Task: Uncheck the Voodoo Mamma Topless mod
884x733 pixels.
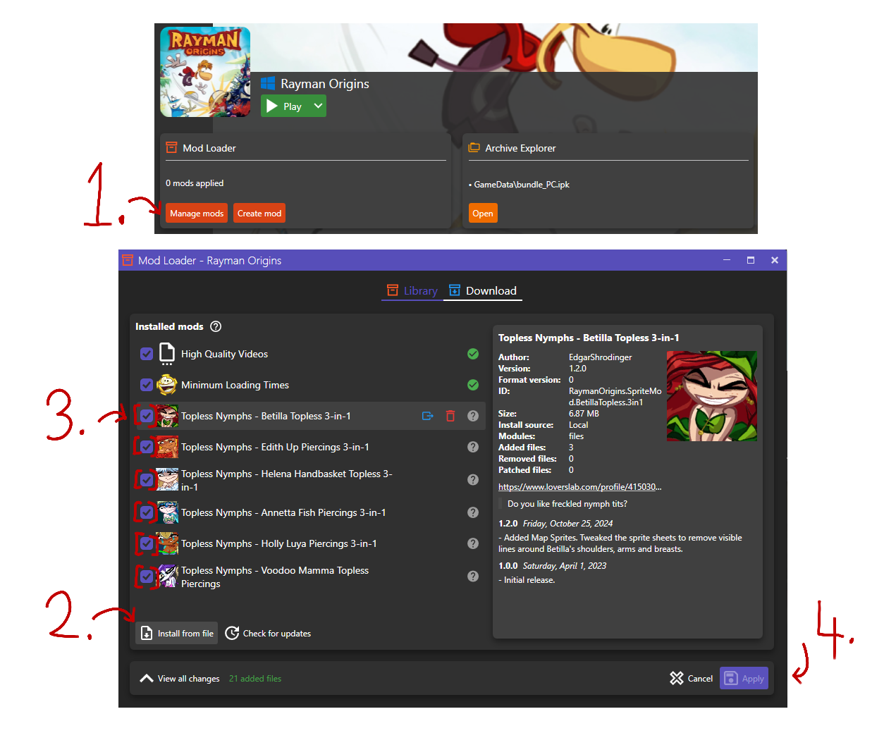Action: 147,577
